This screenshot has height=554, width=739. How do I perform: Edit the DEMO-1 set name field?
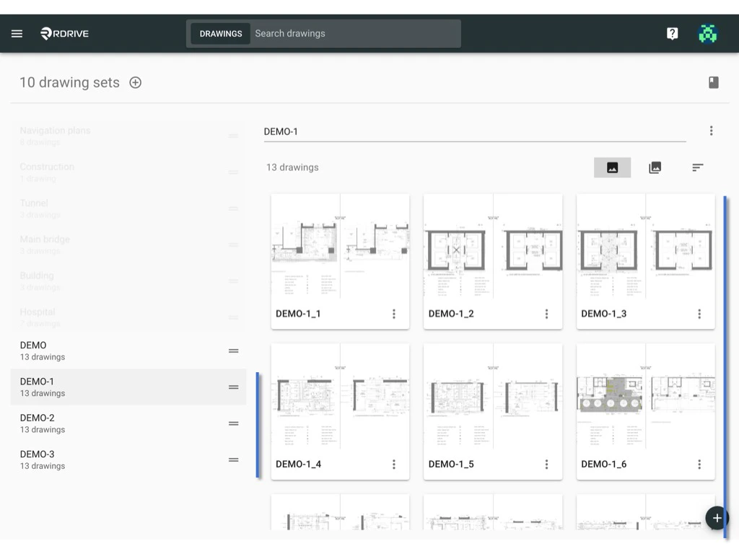[x=475, y=131]
